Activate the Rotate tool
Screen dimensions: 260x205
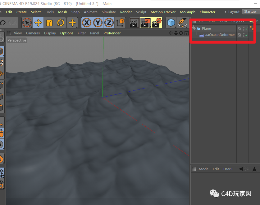pos(61,23)
